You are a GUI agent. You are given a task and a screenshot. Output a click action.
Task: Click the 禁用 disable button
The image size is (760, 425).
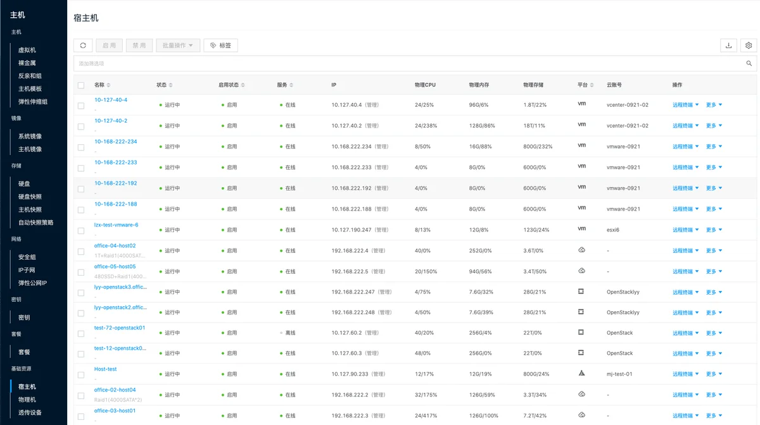point(139,46)
